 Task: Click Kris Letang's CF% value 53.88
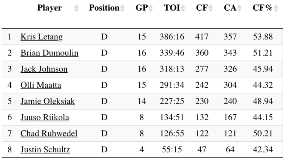[263, 37]
